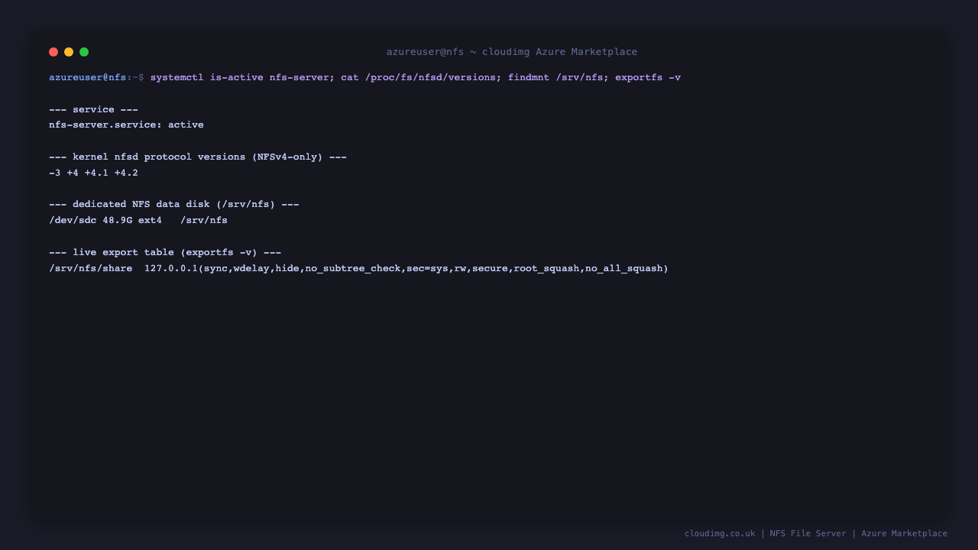Click the 'kernel nfsd protocol versions' heading line
The width and height of the screenshot is (978, 550).
point(198,157)
